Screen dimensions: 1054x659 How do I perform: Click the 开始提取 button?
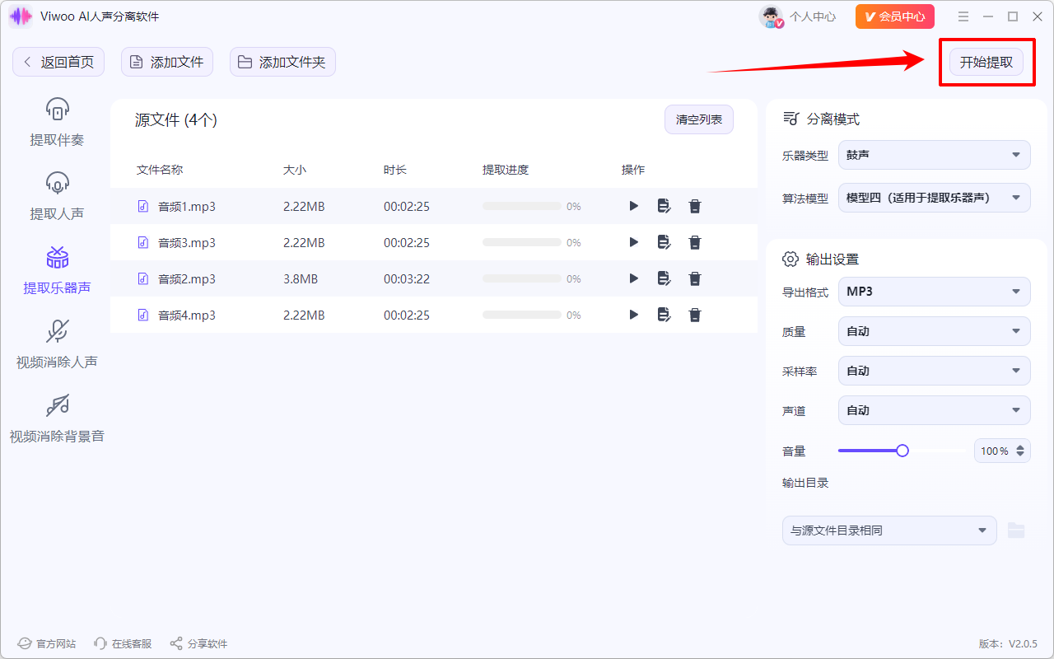986,63
